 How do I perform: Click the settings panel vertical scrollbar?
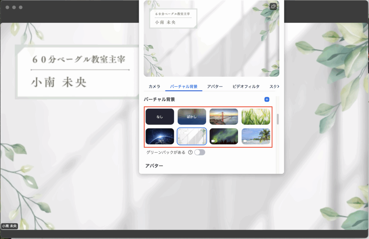click(278, 119)
